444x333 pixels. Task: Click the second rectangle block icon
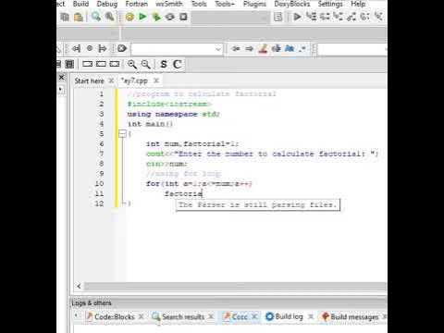(x=101, y=64)
